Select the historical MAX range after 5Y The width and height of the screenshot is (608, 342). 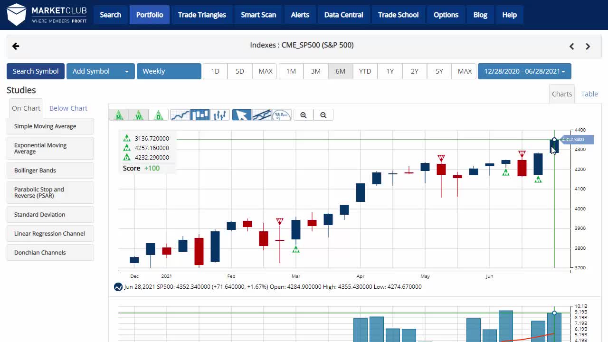pos(465,71)
